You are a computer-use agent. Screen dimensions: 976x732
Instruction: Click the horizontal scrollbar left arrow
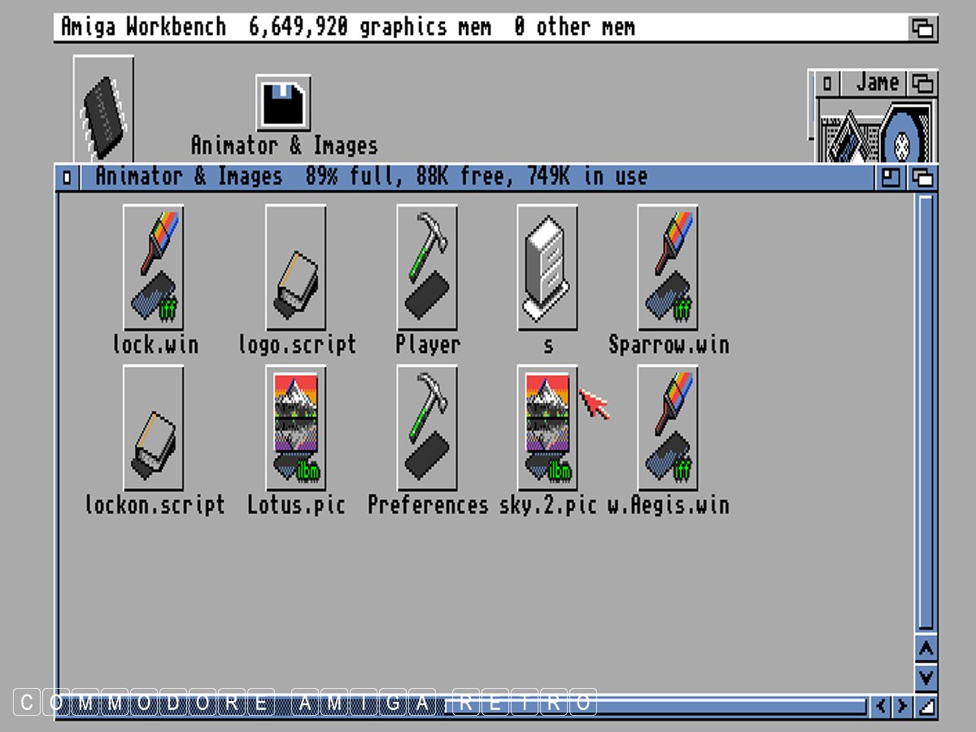[x=881, y=705]
